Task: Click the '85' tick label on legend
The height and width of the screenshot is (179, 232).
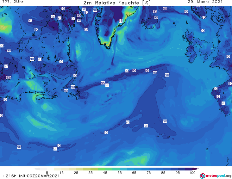Action: 163,173
